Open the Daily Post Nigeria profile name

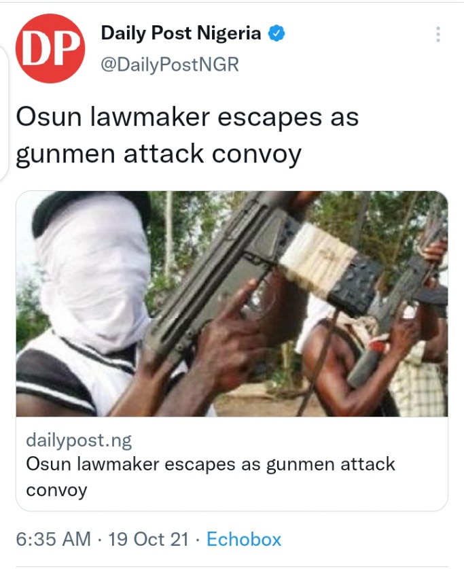(181, 33)
